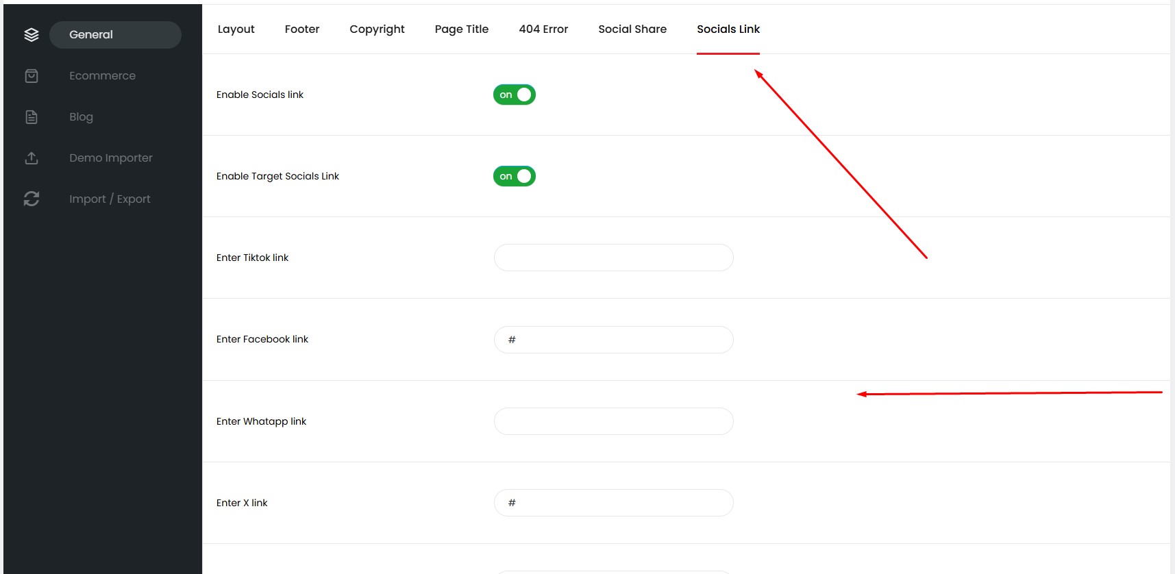Viewport: 1175px width, 574px height.
Task: Click the Demo Importer upload icon
Action: pyautogui.click(x=32, y=158)
